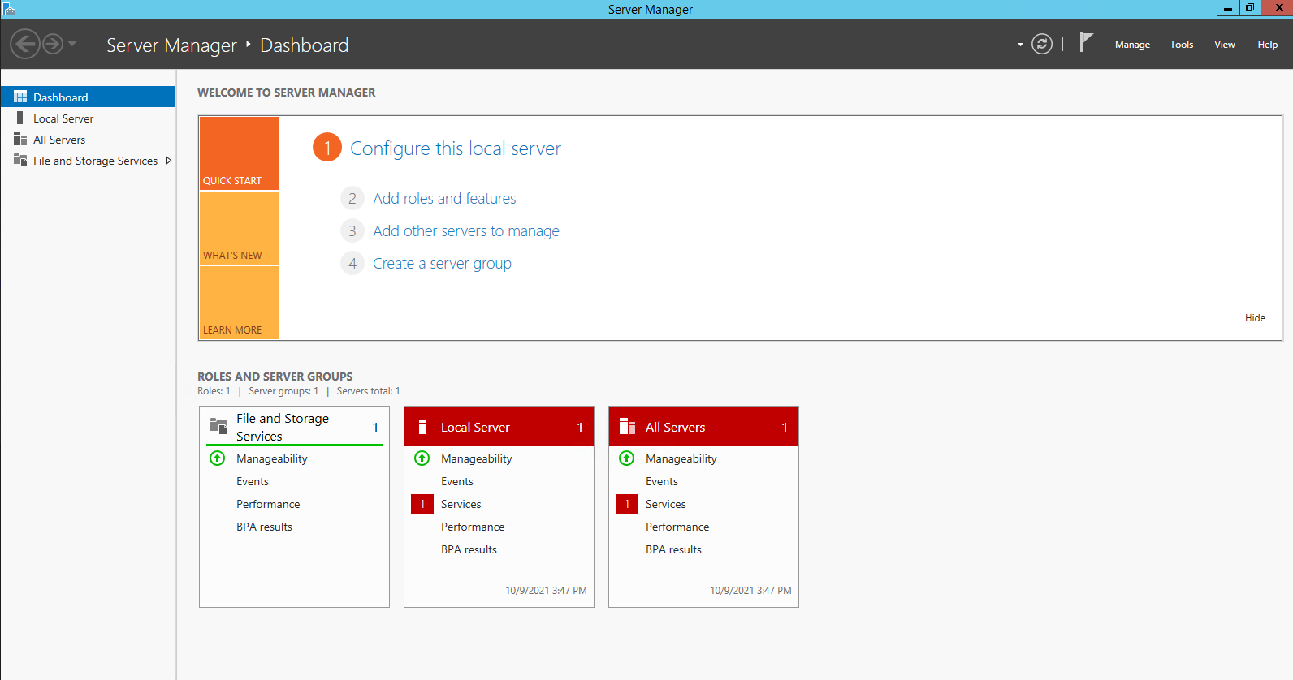Select the WHAT'S NEW orange panel
Image resolution: width=1293 pixels, height=680 pixels.
pyautogui.click(x=239, y=229)
